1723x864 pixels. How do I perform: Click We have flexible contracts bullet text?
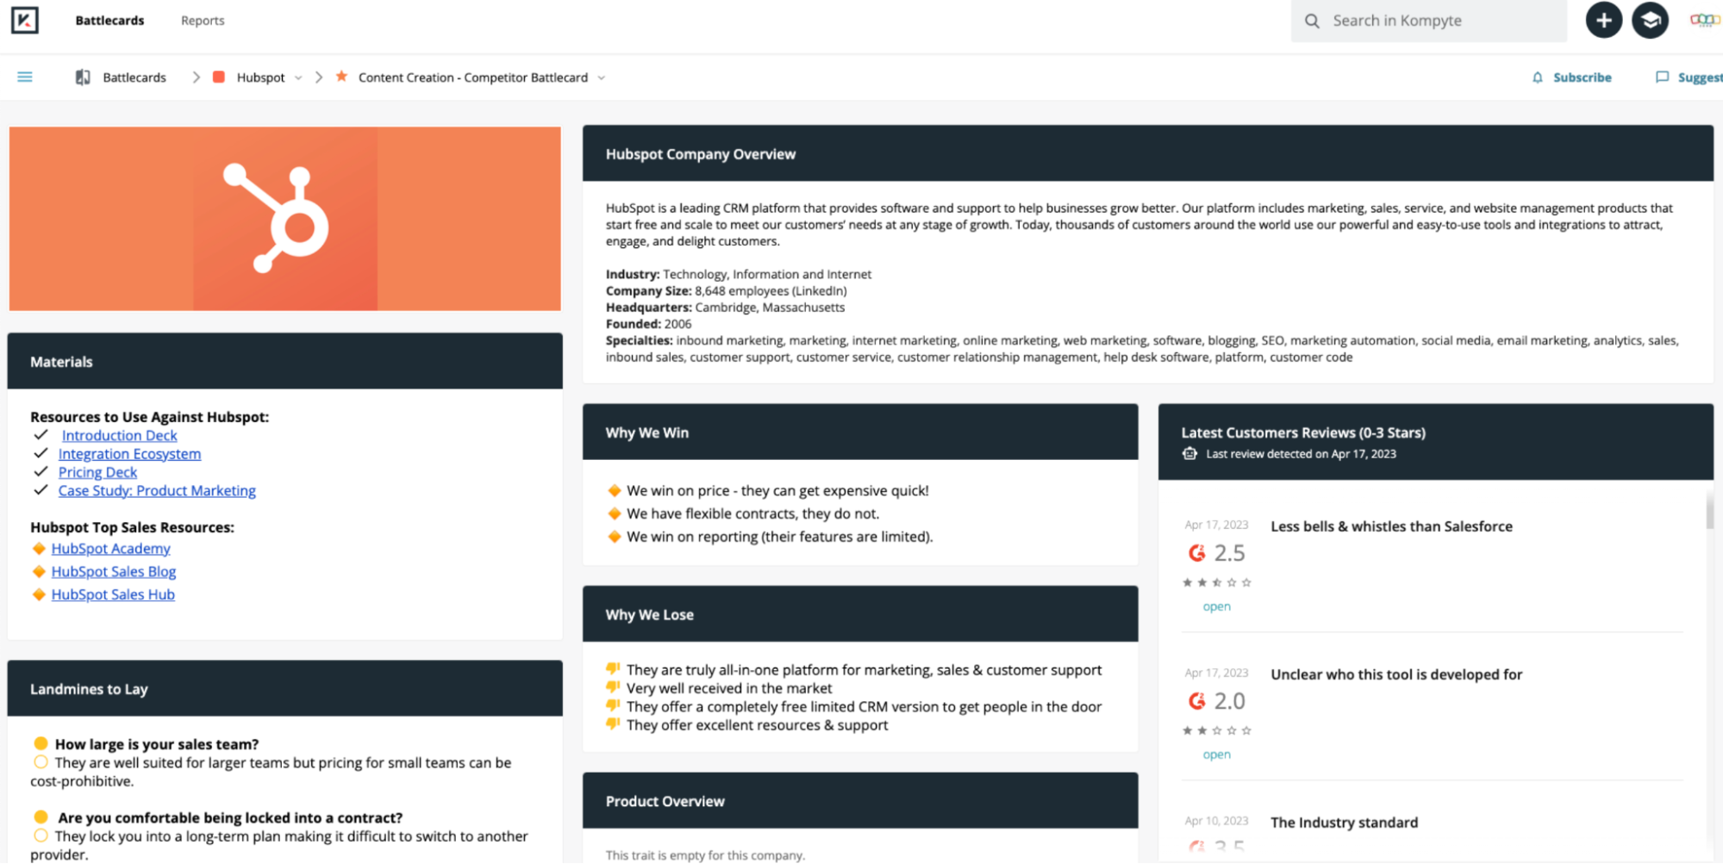tap(752, 513)
